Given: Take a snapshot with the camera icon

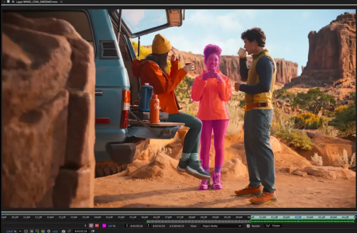Looking at the screenshot, I should tap(64, 231).
